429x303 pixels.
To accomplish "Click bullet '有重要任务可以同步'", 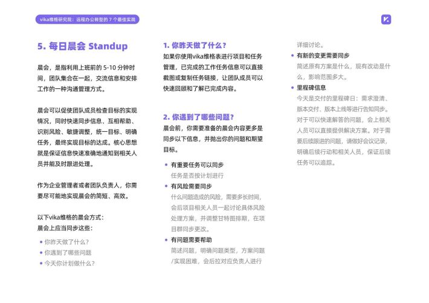I will 197,165.
